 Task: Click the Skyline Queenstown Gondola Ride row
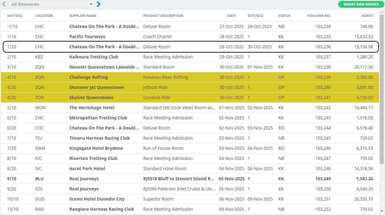(x=91, y=98)
